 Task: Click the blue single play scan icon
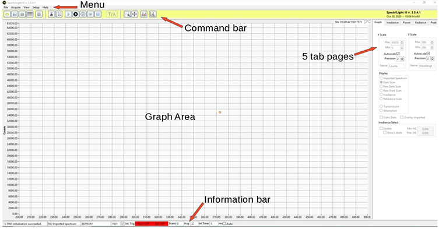point(68,15)
